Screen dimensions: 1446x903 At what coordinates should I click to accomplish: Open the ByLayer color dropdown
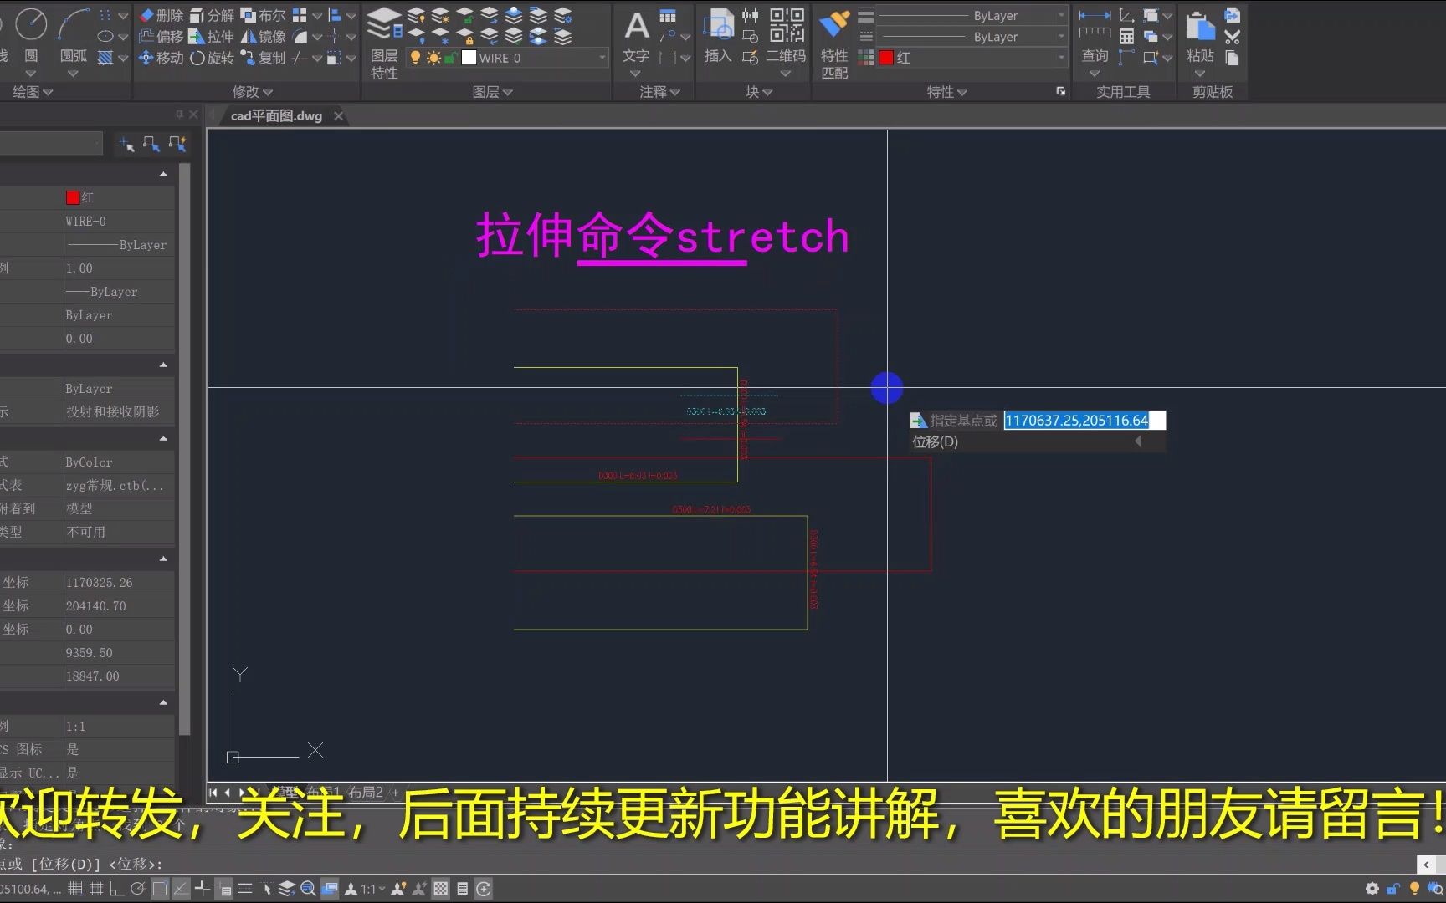[1061, 14]
